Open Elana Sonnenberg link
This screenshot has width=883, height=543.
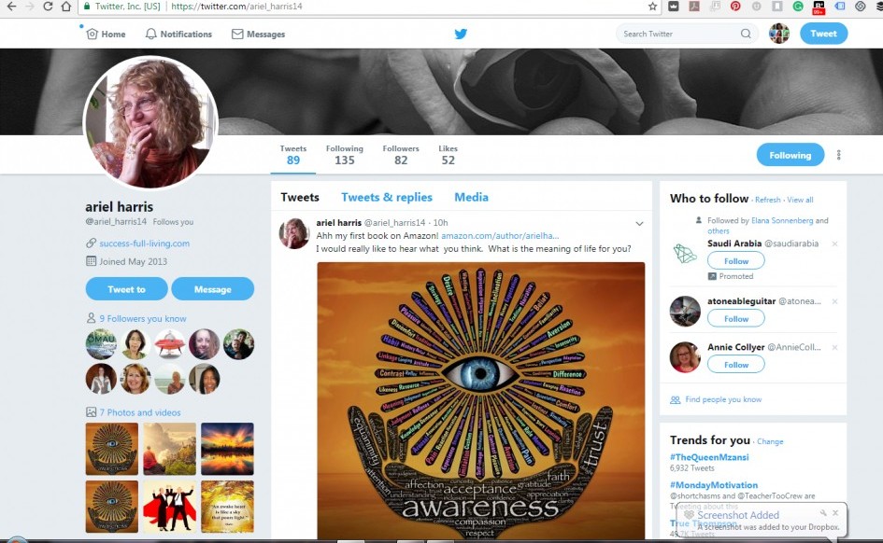pyautogui.click(x=782, y=221)
